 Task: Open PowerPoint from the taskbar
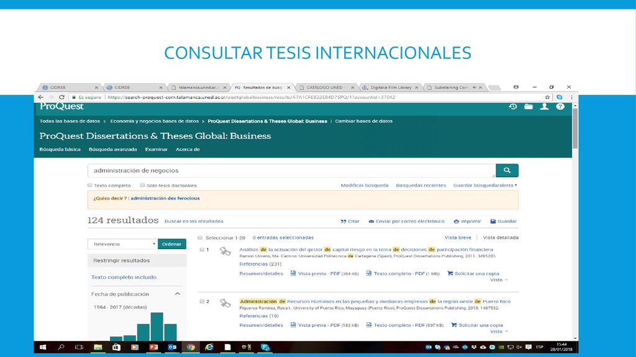coord(153,347)
